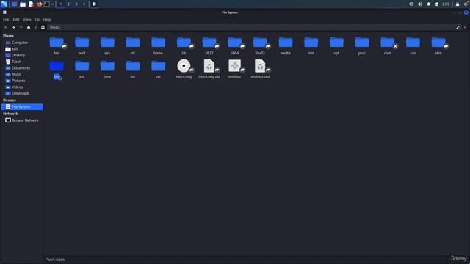The width and height of the screenshot is (470, 264).
Task: Click the pencil edit-path icon
Action: pyautogui.click(x=458, y=28)
